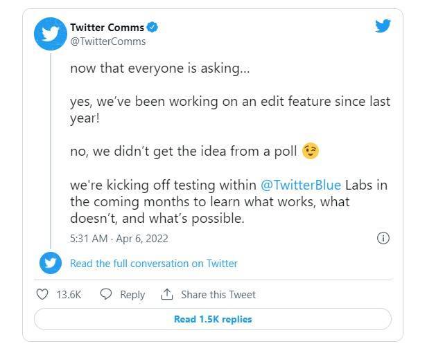Click the heart icon to like the tweet

coord(42,294)
